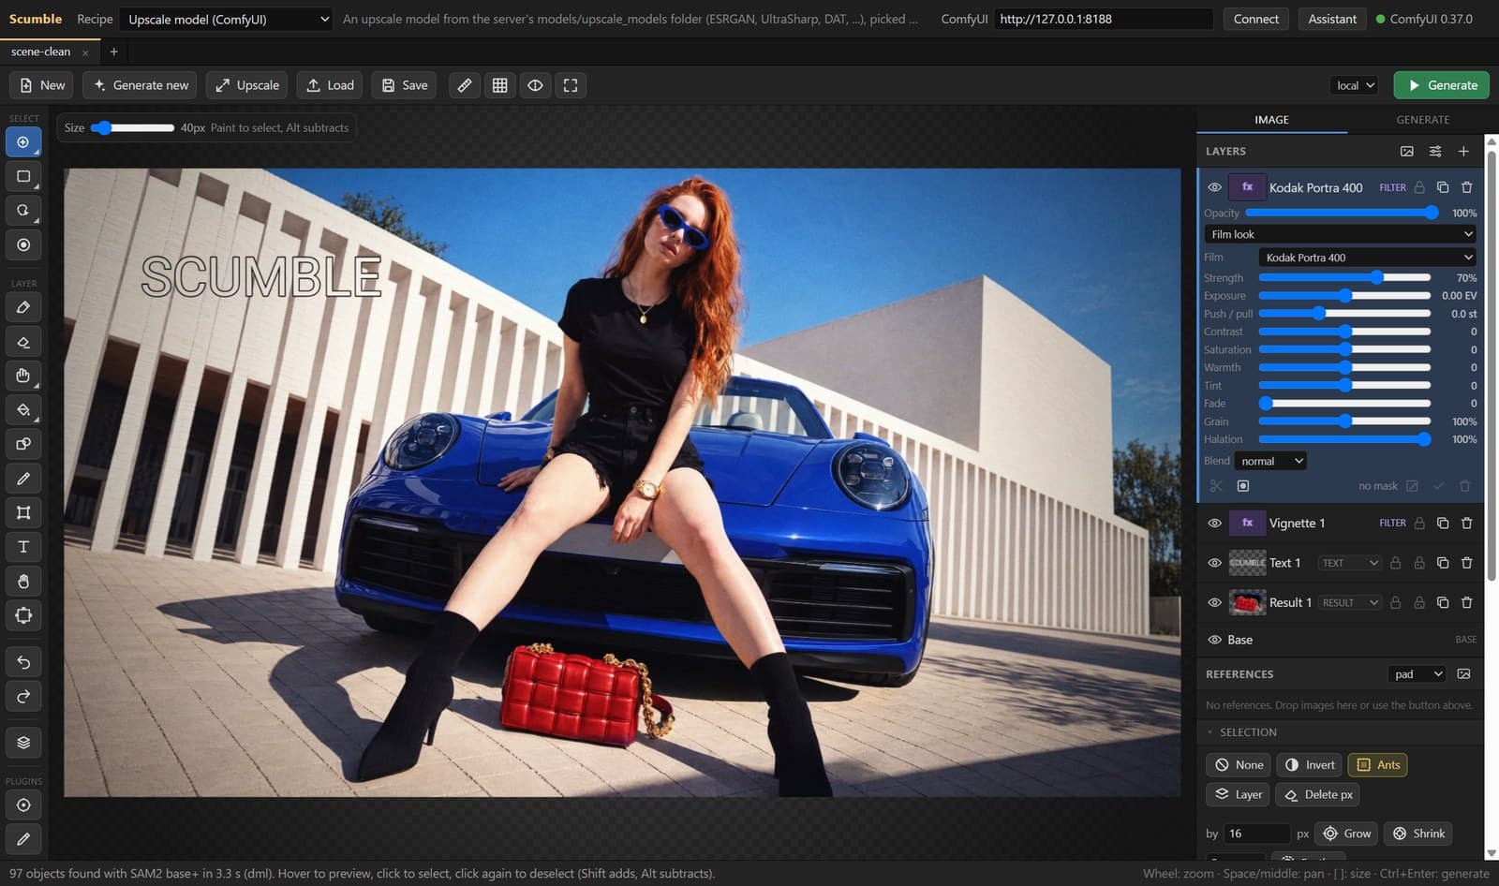Click the Invert selection button

[1309, 765]
